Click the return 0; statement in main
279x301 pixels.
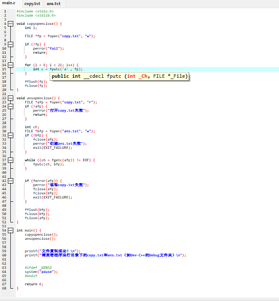coord(34,284)
